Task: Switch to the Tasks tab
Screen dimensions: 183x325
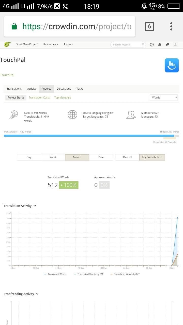Action: tap(80, 89)
